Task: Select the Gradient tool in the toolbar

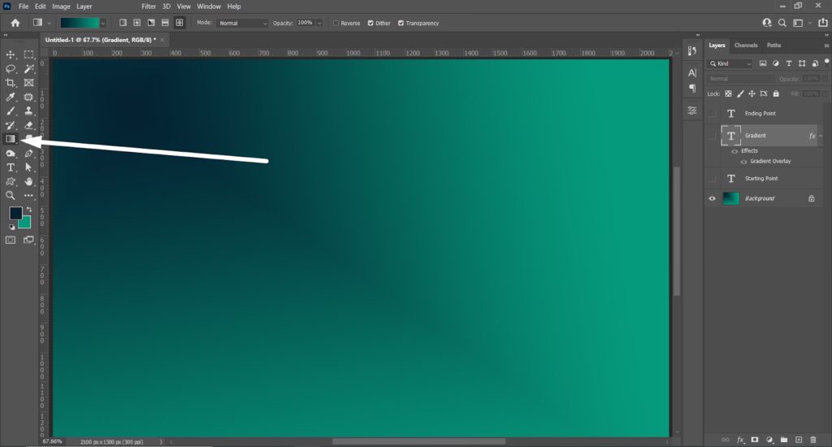Action: click(11, 139)
